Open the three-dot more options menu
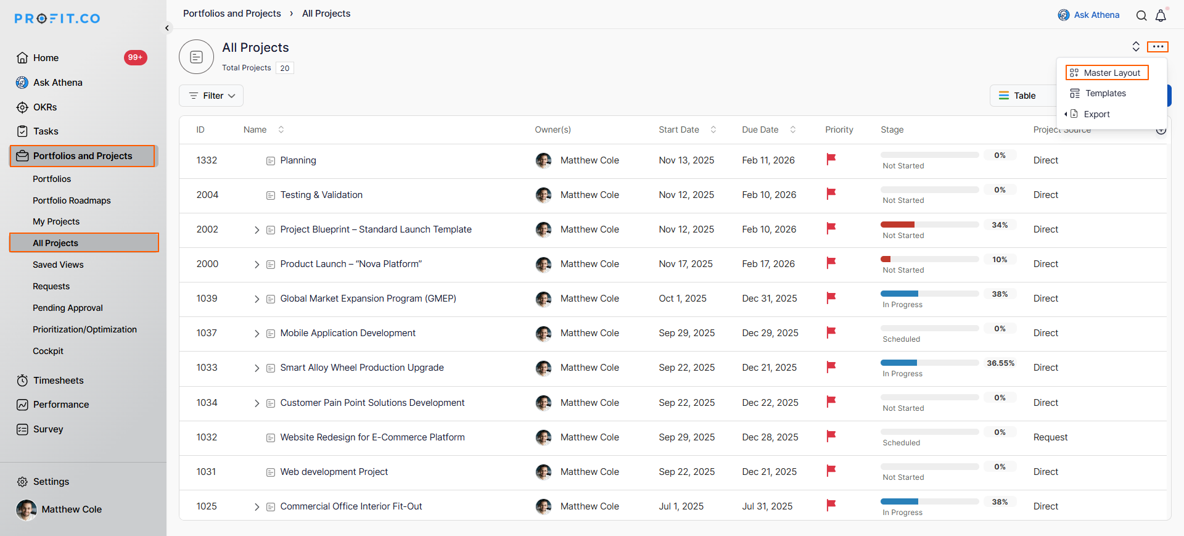Image resolution: width=1184 pixels, height=536 pixels. coord(1157,47)
